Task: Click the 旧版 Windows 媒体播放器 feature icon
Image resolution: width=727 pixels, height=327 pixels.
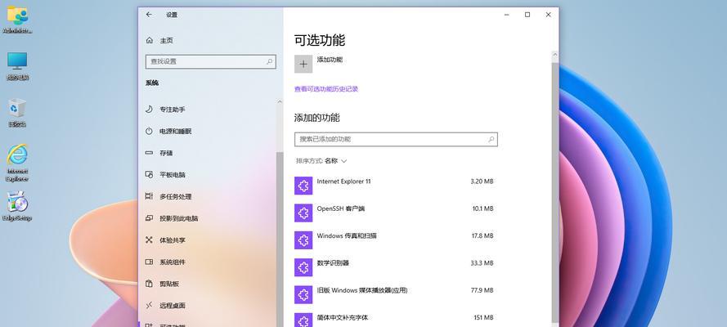Action: click(303, 294)
